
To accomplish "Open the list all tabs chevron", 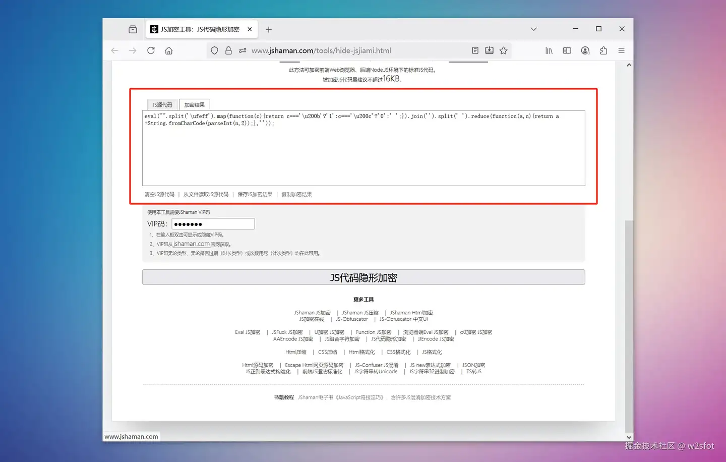I will pos(533,29).
